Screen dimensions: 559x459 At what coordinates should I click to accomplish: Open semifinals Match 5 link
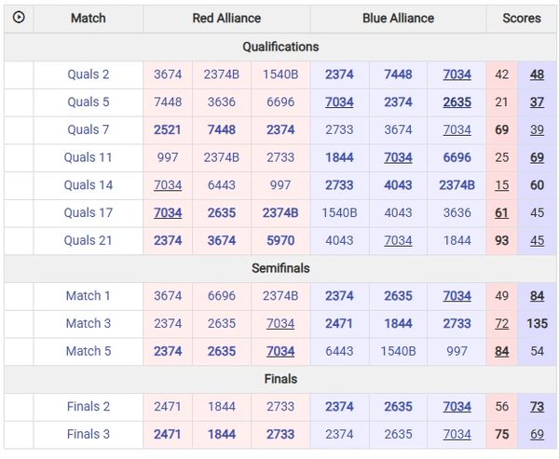coord(89,351)
